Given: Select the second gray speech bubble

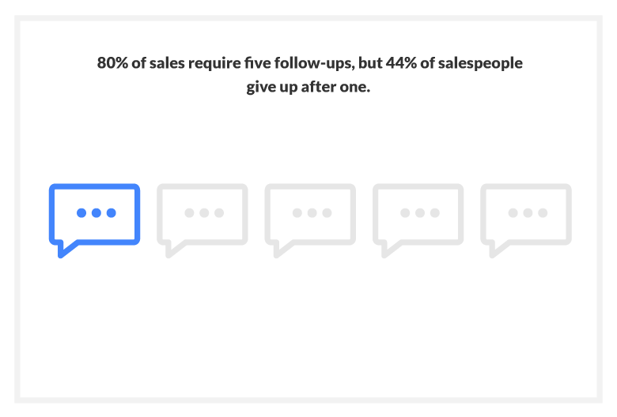Looking at the screenshot, I should tap(203, 220).
